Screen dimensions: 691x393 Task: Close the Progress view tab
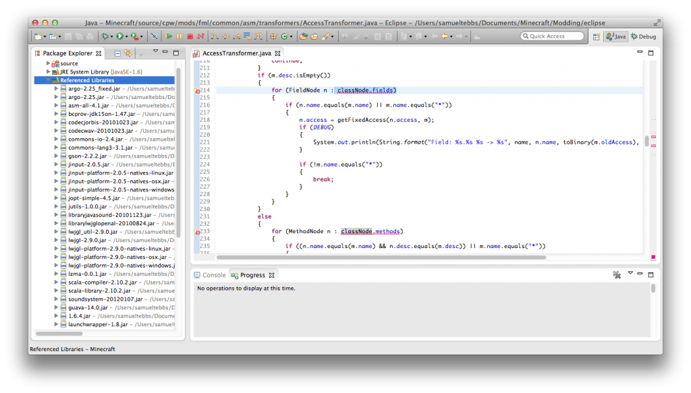(x=271, y=275)
